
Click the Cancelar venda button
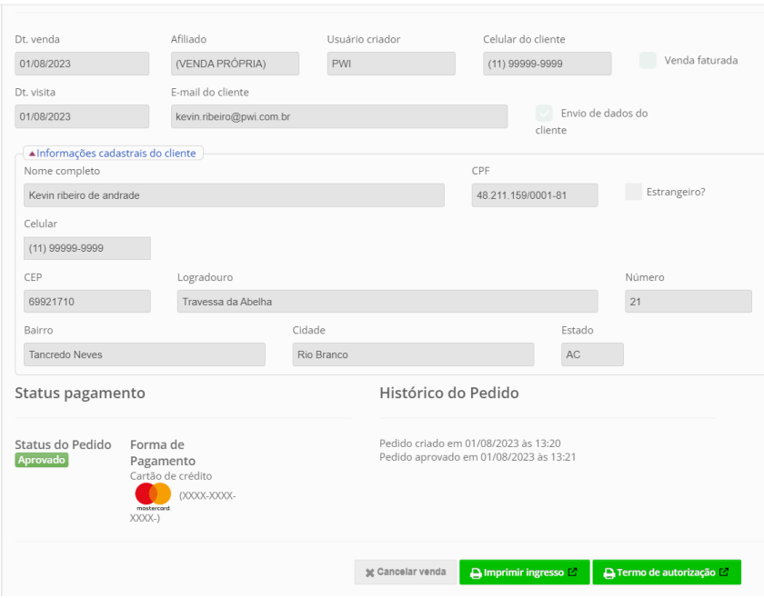(x=405, y=573)
